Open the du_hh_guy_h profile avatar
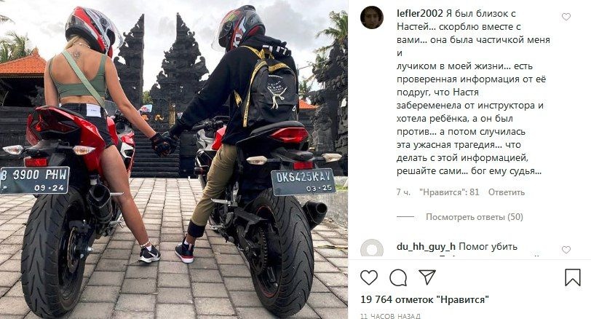This screenshot has height=319, width=591. (x=372, y=248)
